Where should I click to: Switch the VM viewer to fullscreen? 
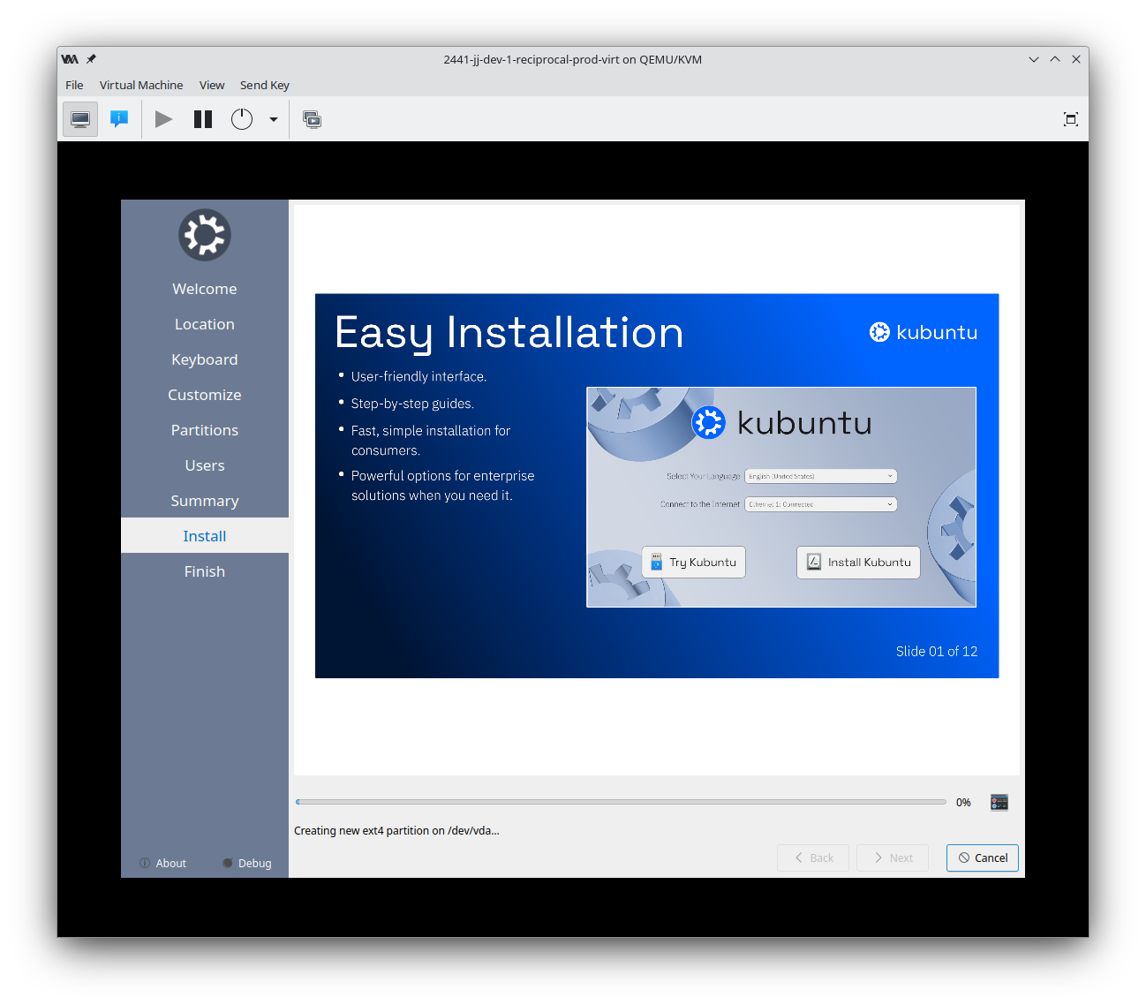point(1071,119)
